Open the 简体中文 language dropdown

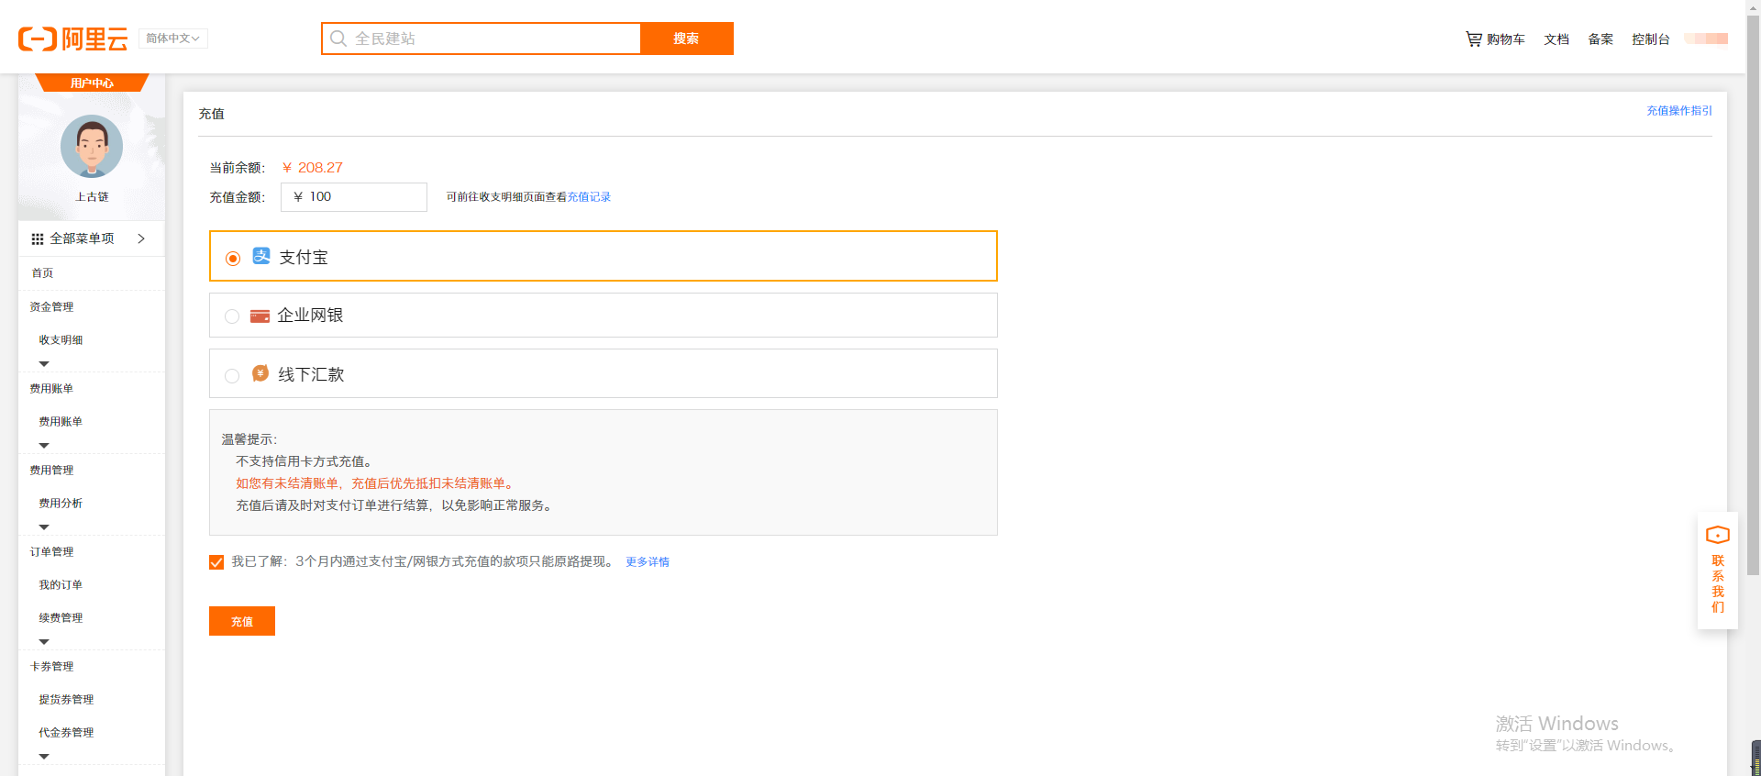click(172, 39)
